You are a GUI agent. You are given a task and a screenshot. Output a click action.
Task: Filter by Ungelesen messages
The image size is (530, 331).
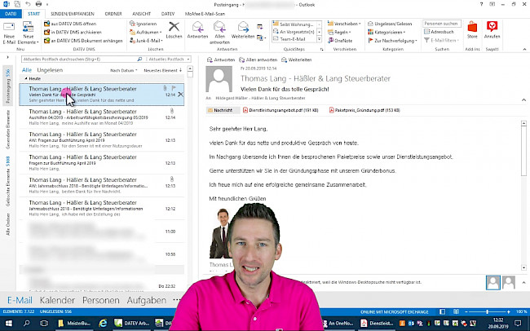click(x=50, y=70)
